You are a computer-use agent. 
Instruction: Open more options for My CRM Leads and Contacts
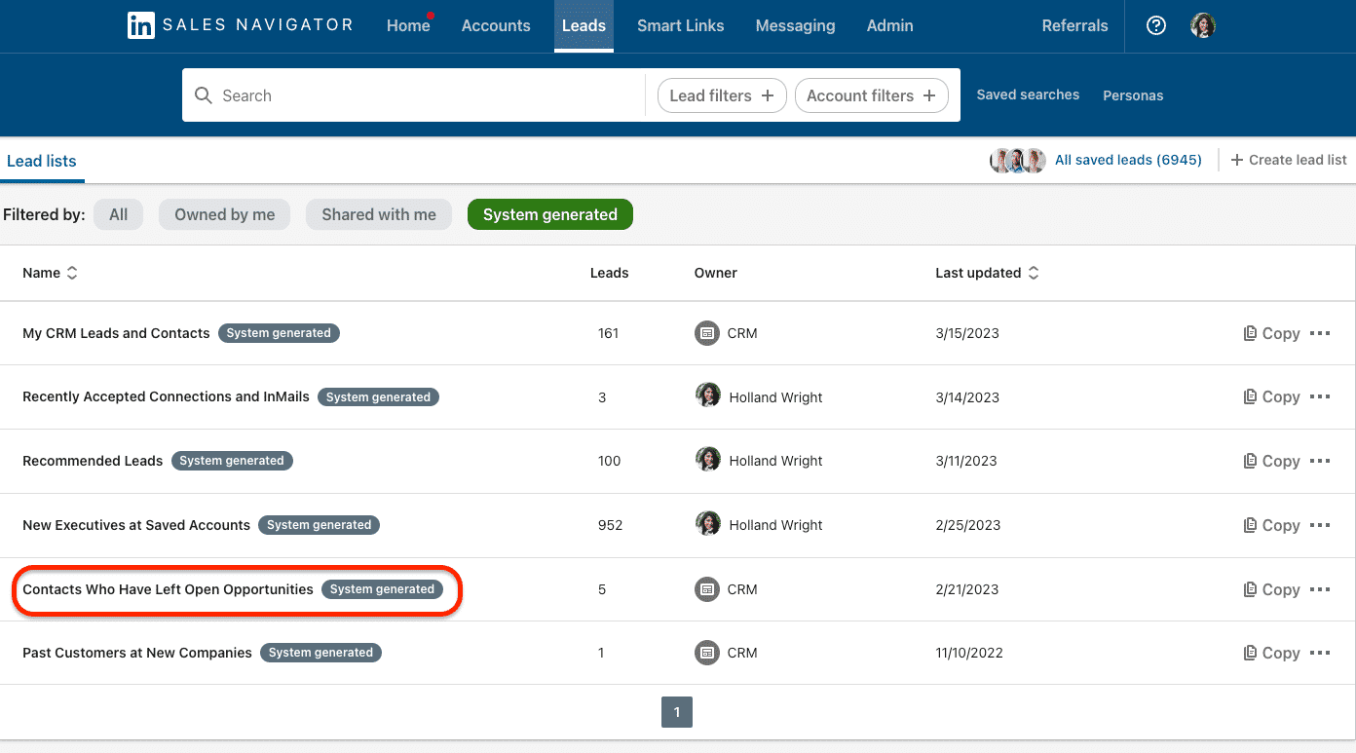[1320, 333]
